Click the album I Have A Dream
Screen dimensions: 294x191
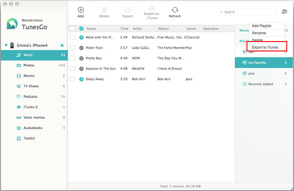tap(170, 69)
